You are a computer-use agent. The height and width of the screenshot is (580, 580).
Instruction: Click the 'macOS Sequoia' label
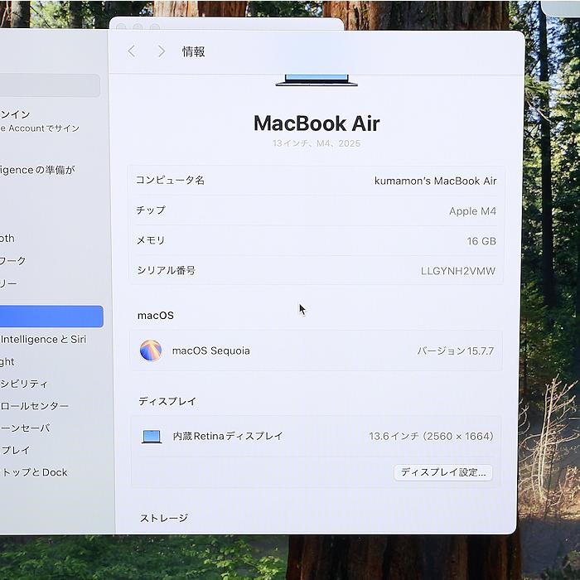click(210, 350)
